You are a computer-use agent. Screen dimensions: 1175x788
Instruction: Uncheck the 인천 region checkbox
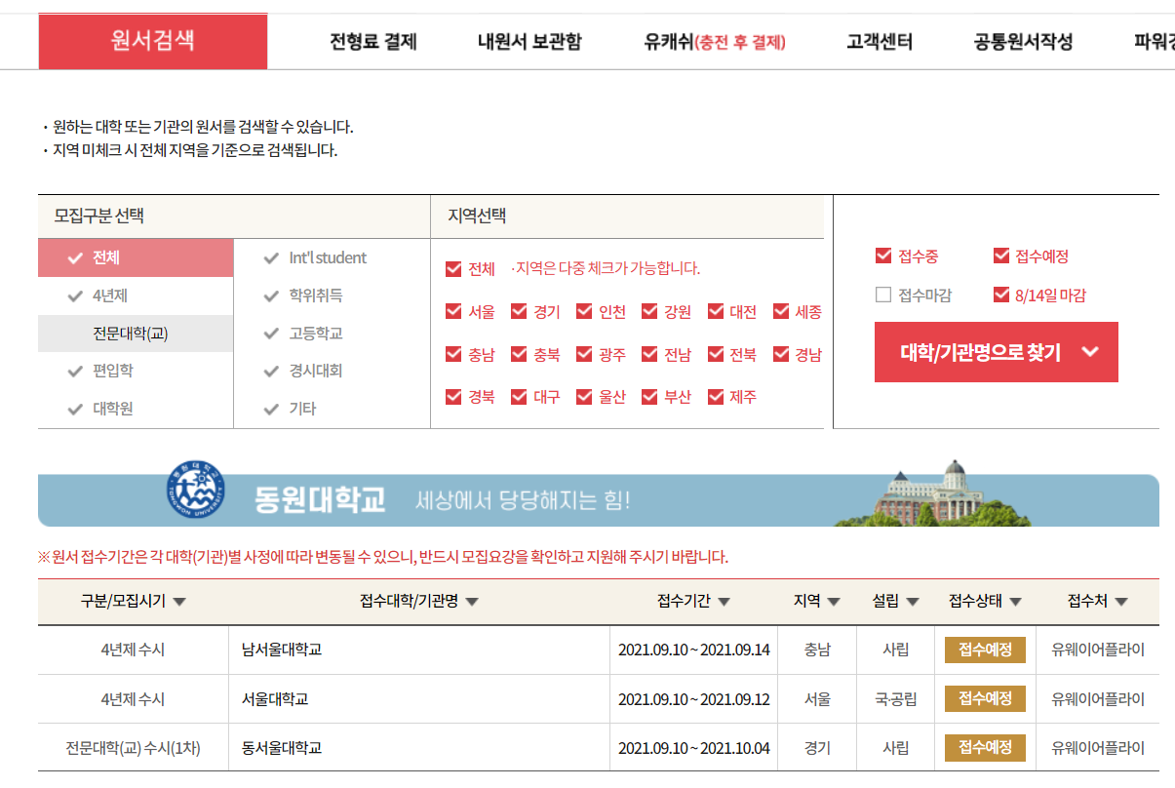coord(584,311)
